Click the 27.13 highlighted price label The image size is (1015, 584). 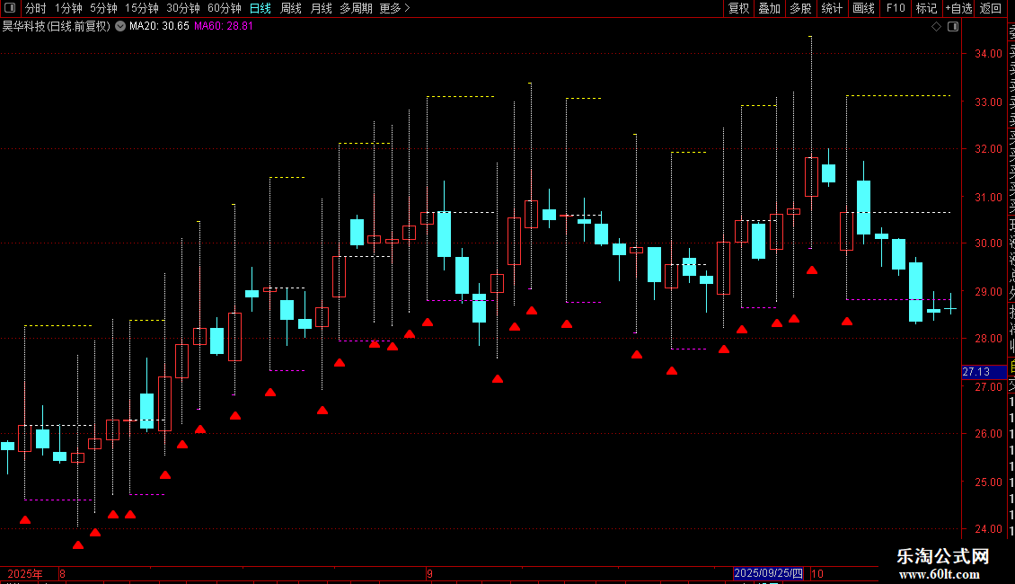[984, 372]
